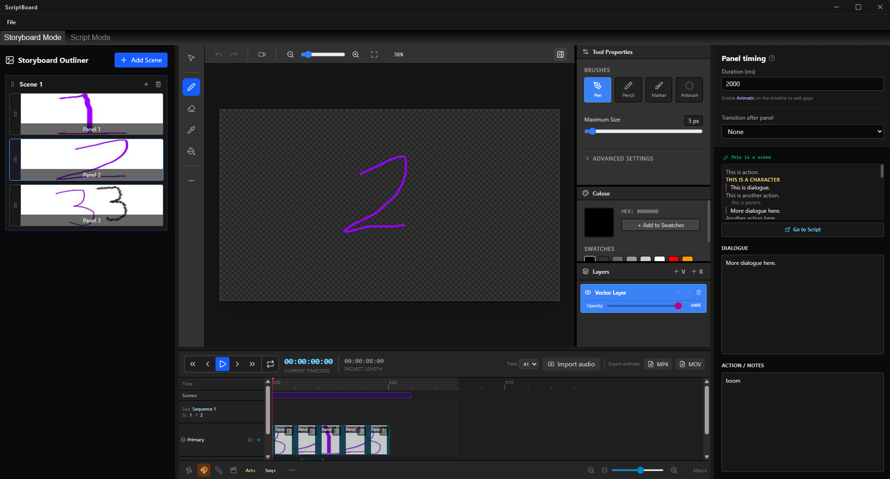Choose the Pencil brush
The height and width of the screenshot is (479, 890).
[x=628, y=89]
